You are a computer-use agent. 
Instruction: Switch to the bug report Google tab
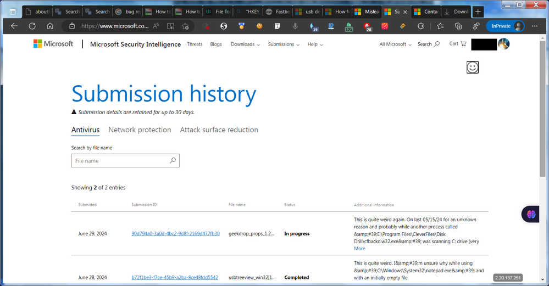[x=127, y=12]
